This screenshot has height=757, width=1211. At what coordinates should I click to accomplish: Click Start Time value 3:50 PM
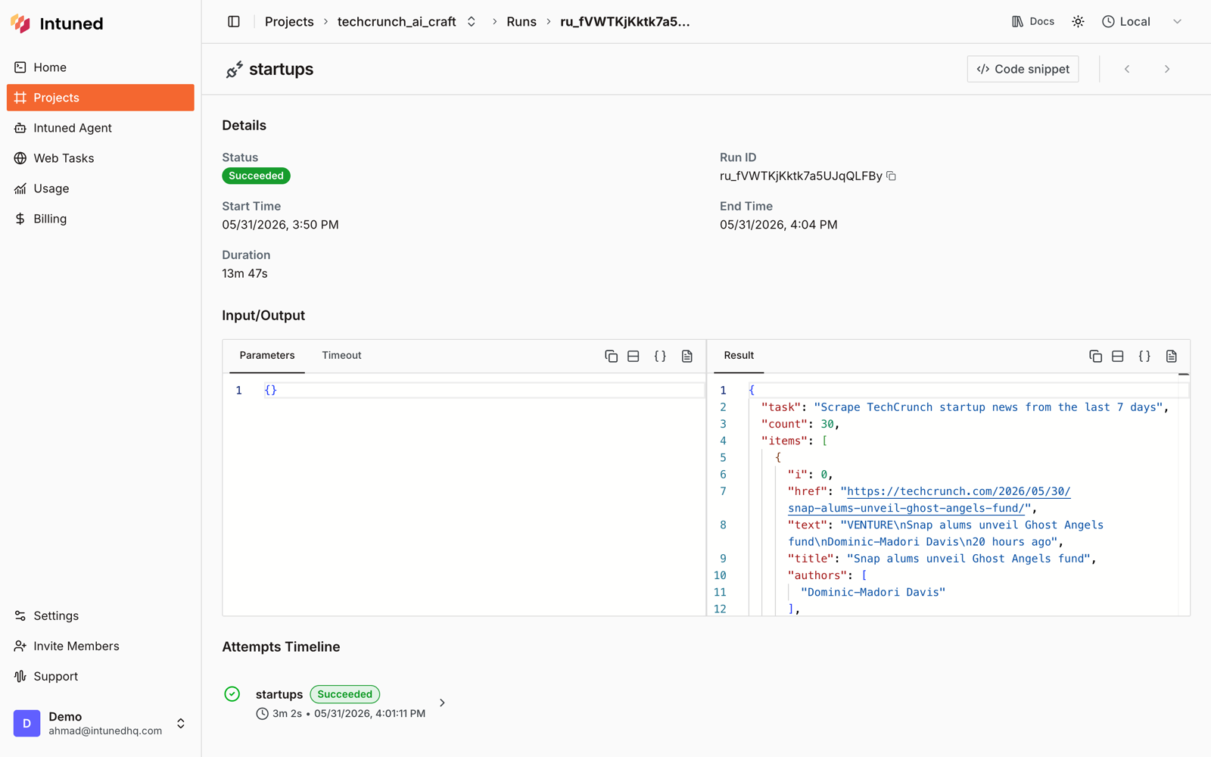click(x=280, y=225)
